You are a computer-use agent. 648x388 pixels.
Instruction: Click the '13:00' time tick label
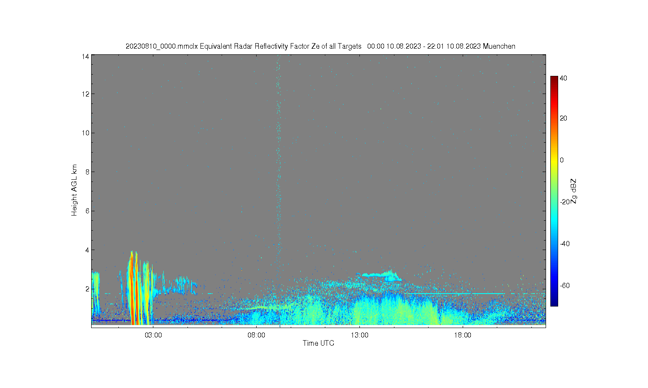(359, 335)
